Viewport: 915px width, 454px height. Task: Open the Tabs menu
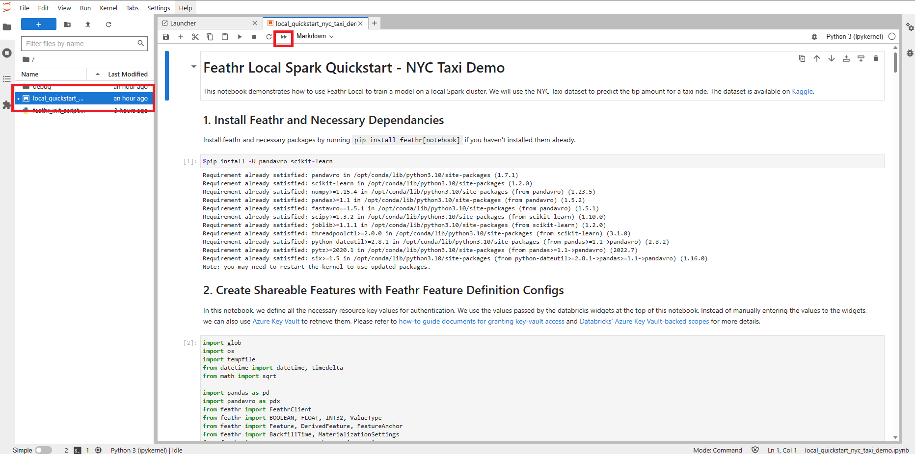(132, 8)
